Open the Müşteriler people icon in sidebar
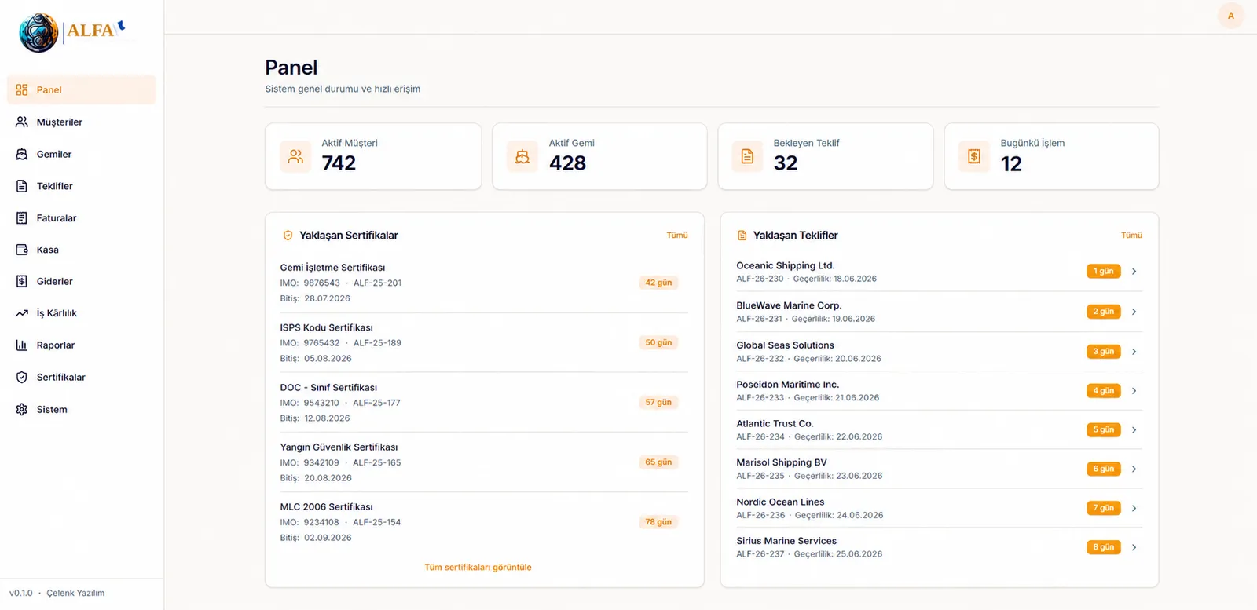This screenshot has width=1257, height=610. pos(22,122)
